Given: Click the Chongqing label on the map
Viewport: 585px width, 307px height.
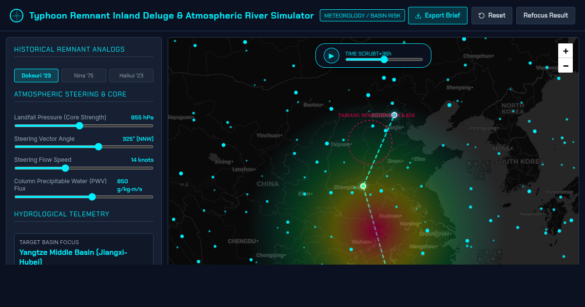Looking at the screenshot, I should click(270, 255).
